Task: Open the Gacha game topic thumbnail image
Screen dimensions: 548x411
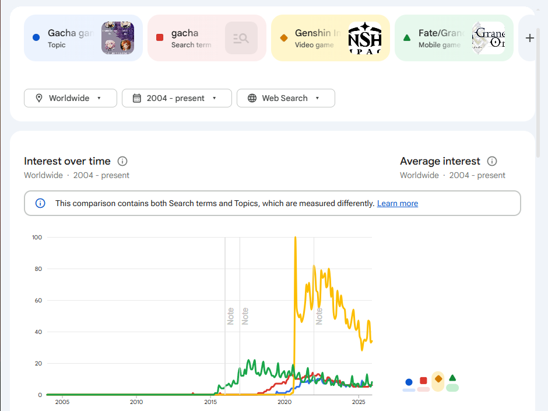Action: coord(118,38)
